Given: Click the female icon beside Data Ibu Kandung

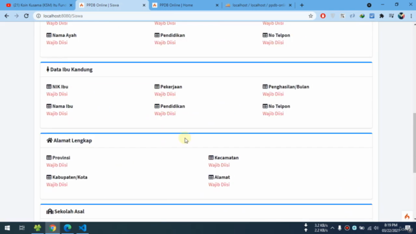Looking at the screenshot, I should [47, 70].
